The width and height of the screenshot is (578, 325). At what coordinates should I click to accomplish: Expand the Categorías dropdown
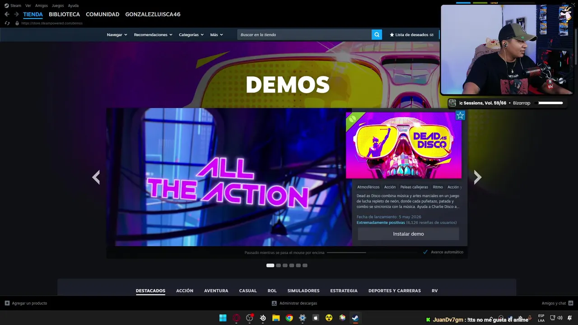click(191, 35)
